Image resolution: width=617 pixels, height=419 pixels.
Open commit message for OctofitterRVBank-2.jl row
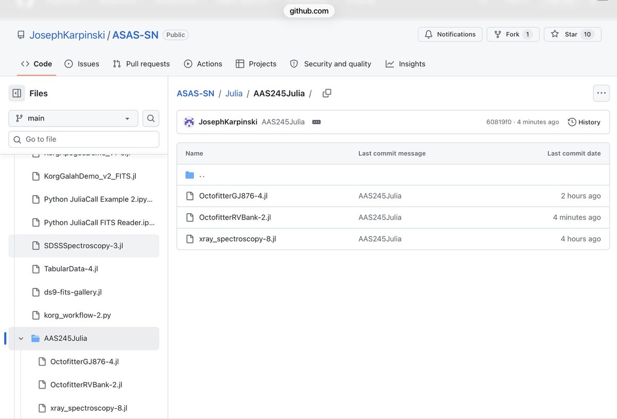[x=380, y=217]
